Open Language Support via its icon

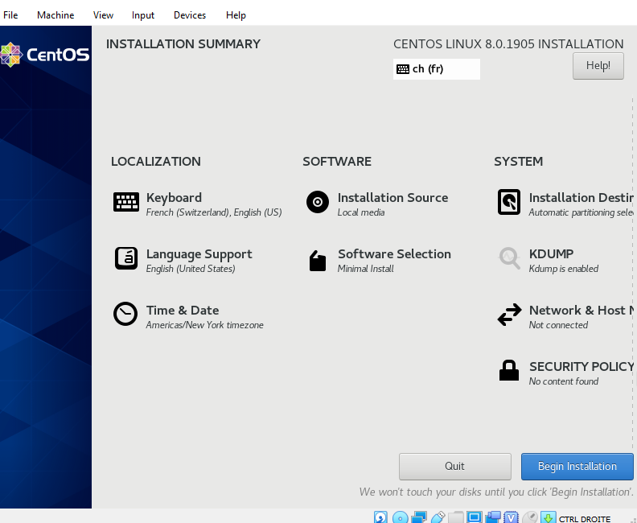coord(126,258)
